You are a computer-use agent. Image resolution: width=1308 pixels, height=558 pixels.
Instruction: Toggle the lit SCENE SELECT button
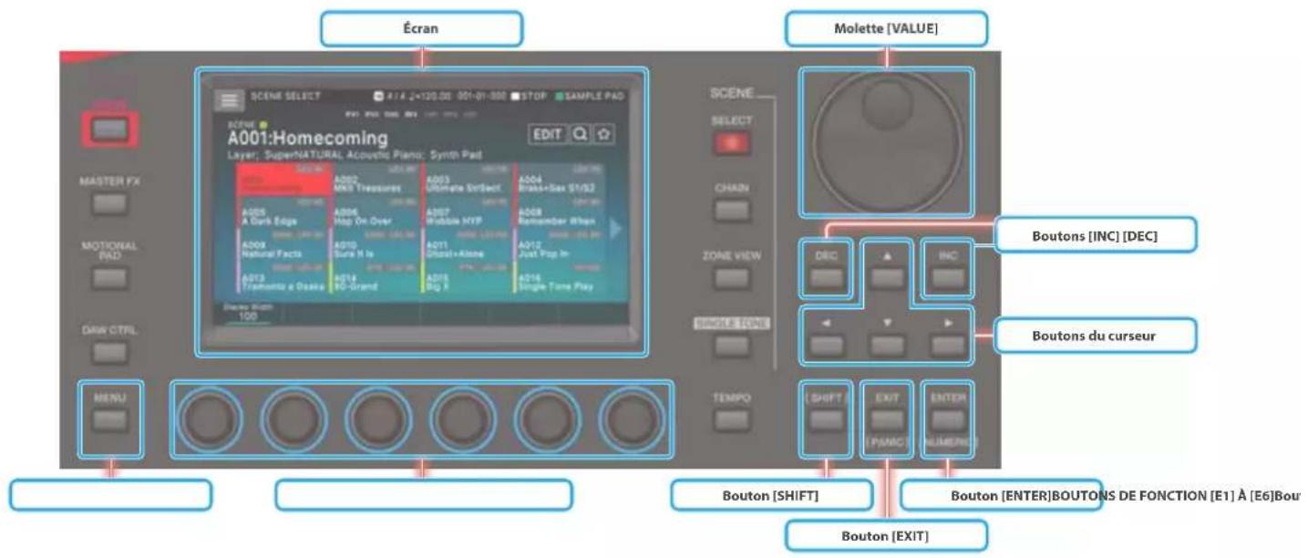pos(732,142)
